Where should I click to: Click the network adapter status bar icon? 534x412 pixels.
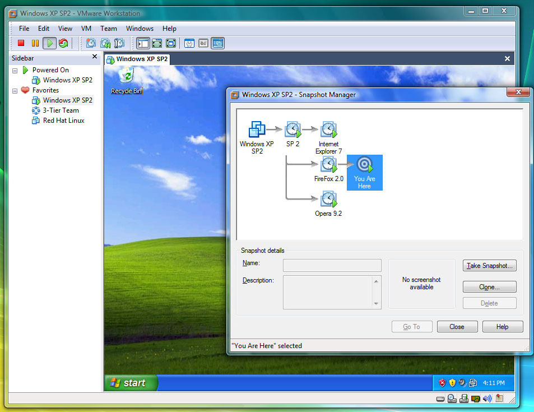pyautogui.click(x=475, y=398)
